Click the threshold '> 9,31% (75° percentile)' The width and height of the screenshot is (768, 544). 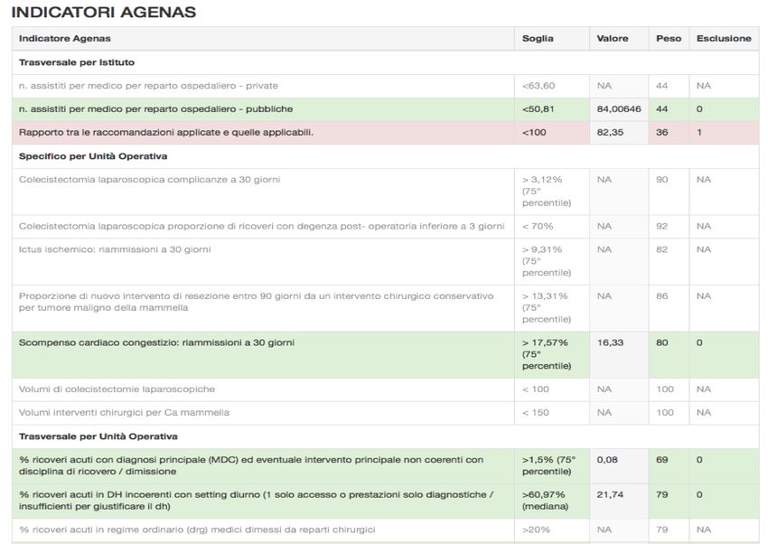[x=546, y=261]
